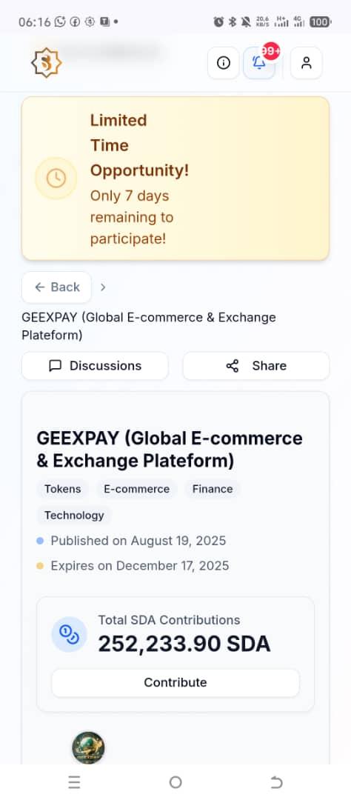Tap Android back navigation arrow
This screenshot has height=800, width=351.
click(x=276, y=782)
